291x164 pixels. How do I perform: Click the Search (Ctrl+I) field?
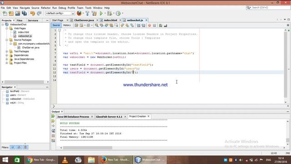tap(270, 8)
